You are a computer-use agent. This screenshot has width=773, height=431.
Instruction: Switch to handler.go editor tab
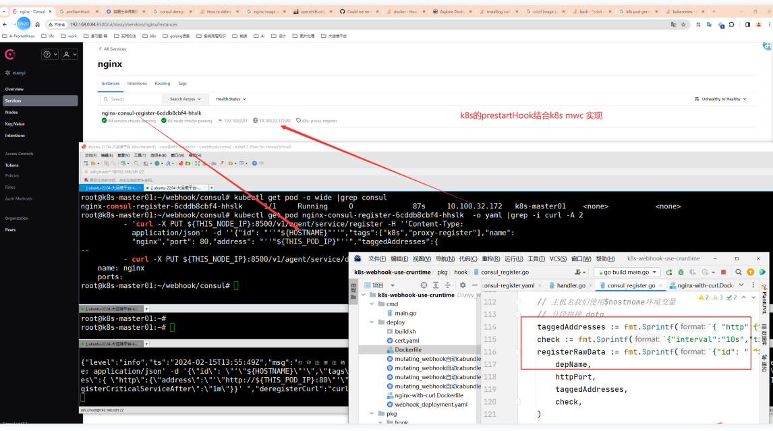[x=571, y=285]
